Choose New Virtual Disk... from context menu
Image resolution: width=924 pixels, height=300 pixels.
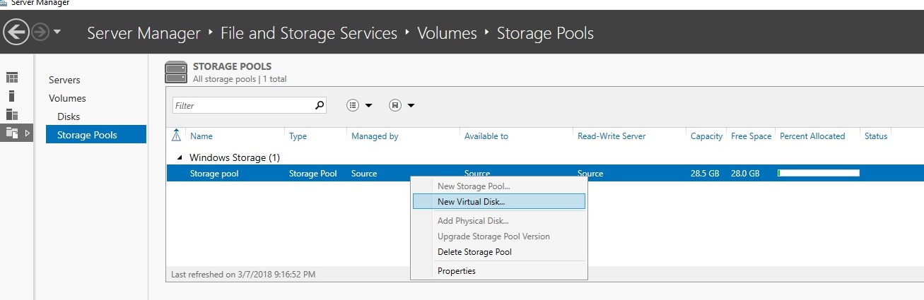pos(499,201)
